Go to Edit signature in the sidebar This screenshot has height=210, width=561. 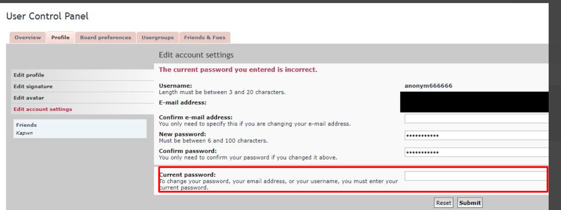click(x=33, y=87)
